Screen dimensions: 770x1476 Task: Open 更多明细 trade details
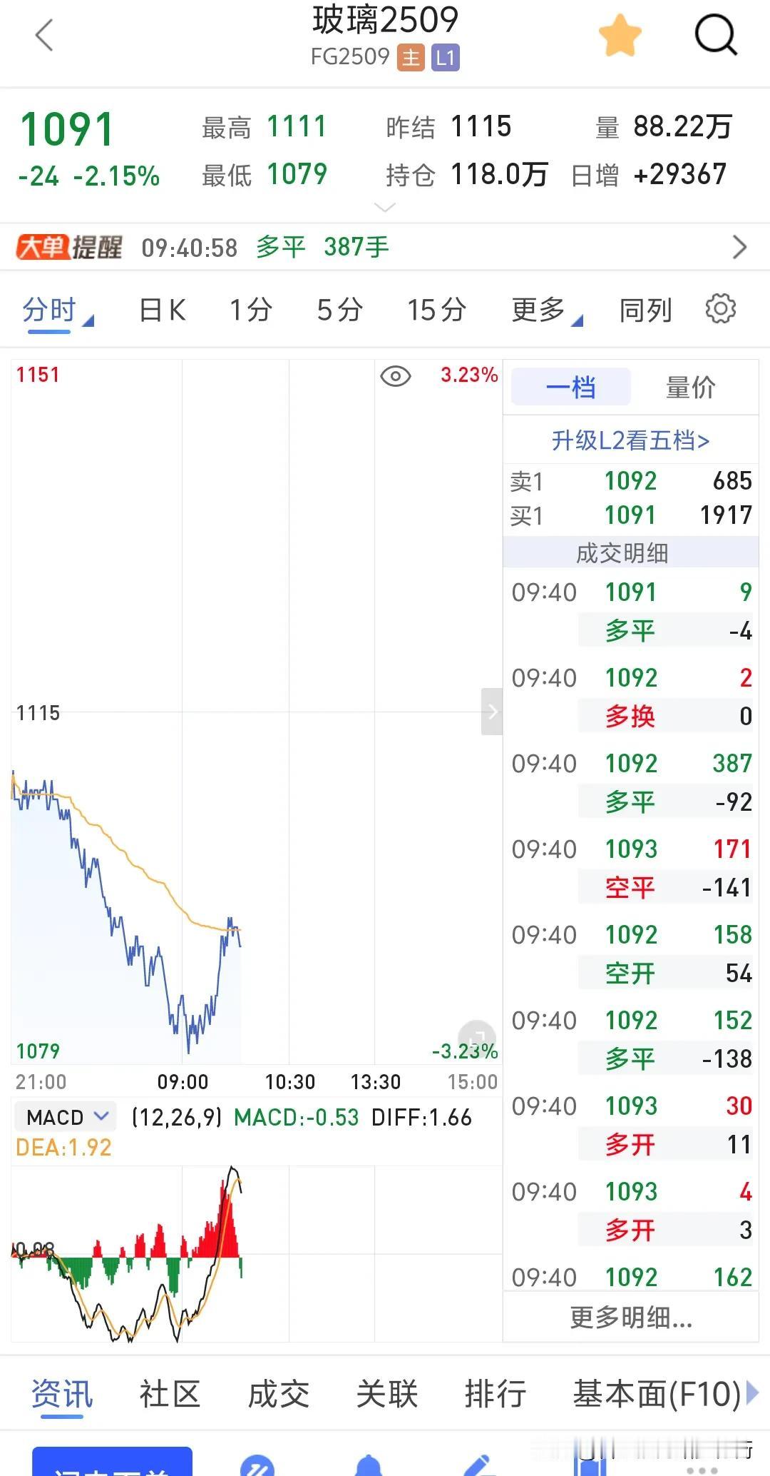tap(631, 1318)
